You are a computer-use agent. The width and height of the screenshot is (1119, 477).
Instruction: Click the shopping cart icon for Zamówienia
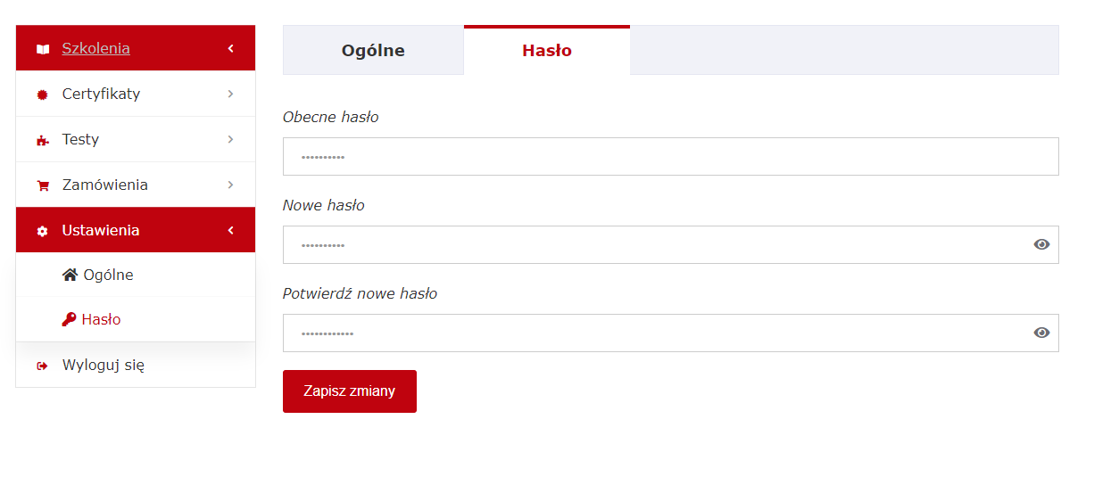pos(43,185)
